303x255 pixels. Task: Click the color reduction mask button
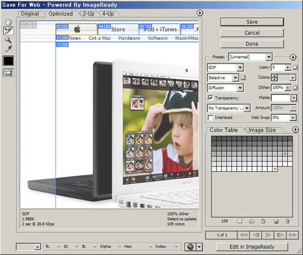[x=243, y=77]
